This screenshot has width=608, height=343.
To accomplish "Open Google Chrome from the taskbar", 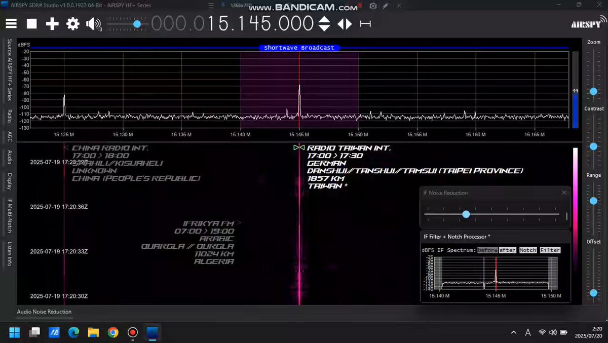I will (113, 332).
